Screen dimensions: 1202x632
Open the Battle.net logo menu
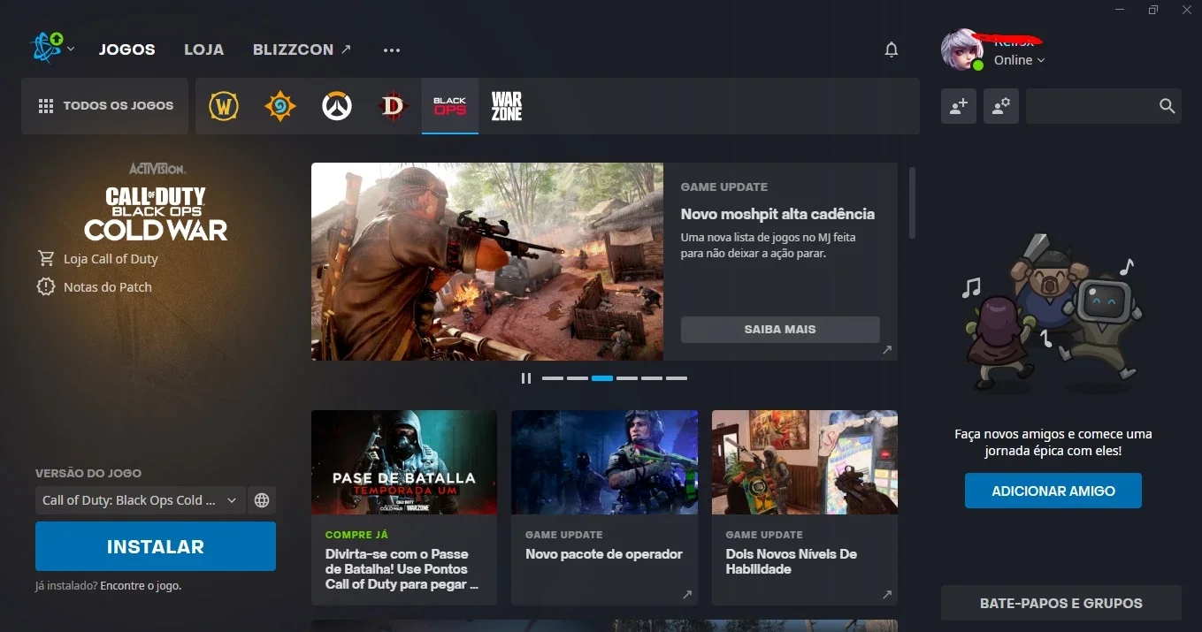(45, 49)
